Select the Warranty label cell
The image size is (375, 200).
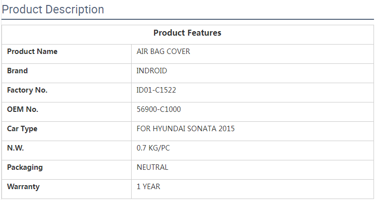23,187
